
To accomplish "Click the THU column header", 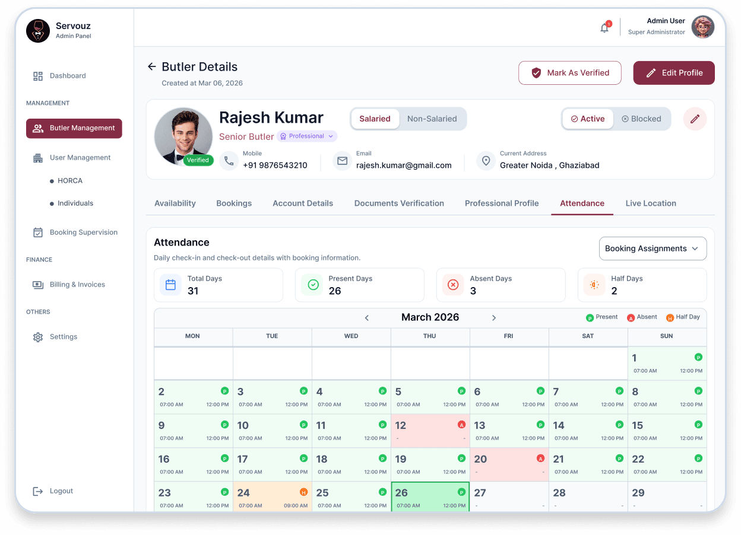I will 430,336.
